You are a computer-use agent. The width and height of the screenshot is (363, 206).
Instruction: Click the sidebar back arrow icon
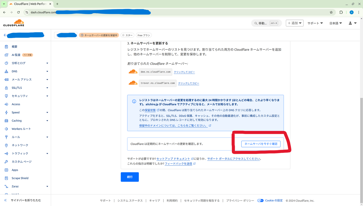tap(5, 35)
